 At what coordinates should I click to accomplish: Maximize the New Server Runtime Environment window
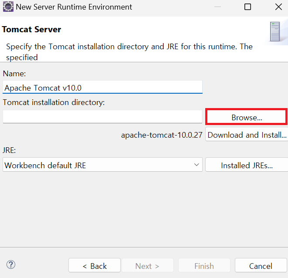[247, 7]
